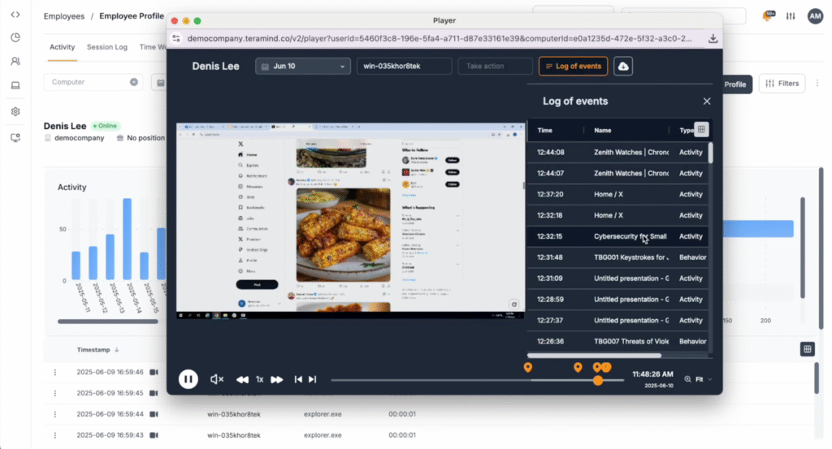Open the Employees icon in left sidebar

pyautogui.click(x=15, y=61)
